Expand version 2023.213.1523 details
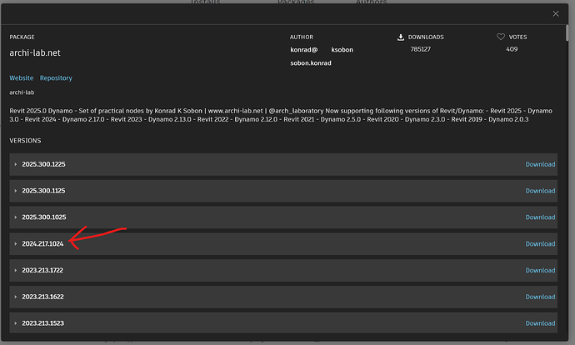 [15, 323]
